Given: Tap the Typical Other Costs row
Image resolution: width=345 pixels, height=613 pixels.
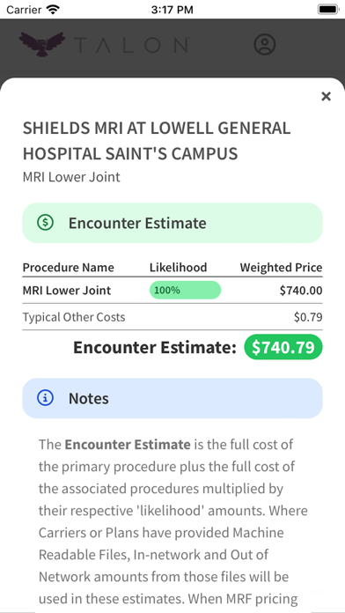Looking at the screenshot, I should pos(172,317).
